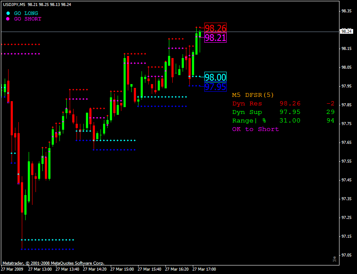
Task: Select the blue 97.95 support label
Action: (215, 87)
